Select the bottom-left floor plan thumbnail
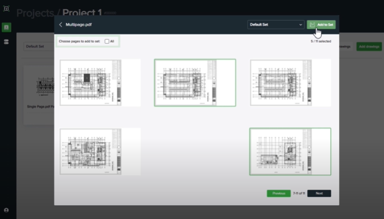Image resolution: width=384 pixels, height=219 pixels. (100, 151)
